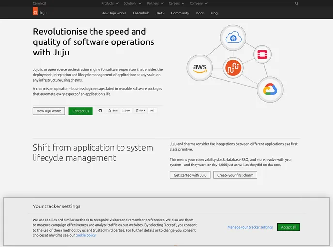
Task: Open Manage your tracker settings link
Action: [x=250, y=227]
